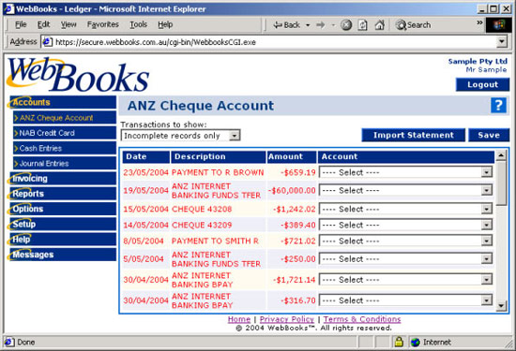Click the Refresh page toolbar icon
The image size is (516, 351).
(x=362, y=25)
